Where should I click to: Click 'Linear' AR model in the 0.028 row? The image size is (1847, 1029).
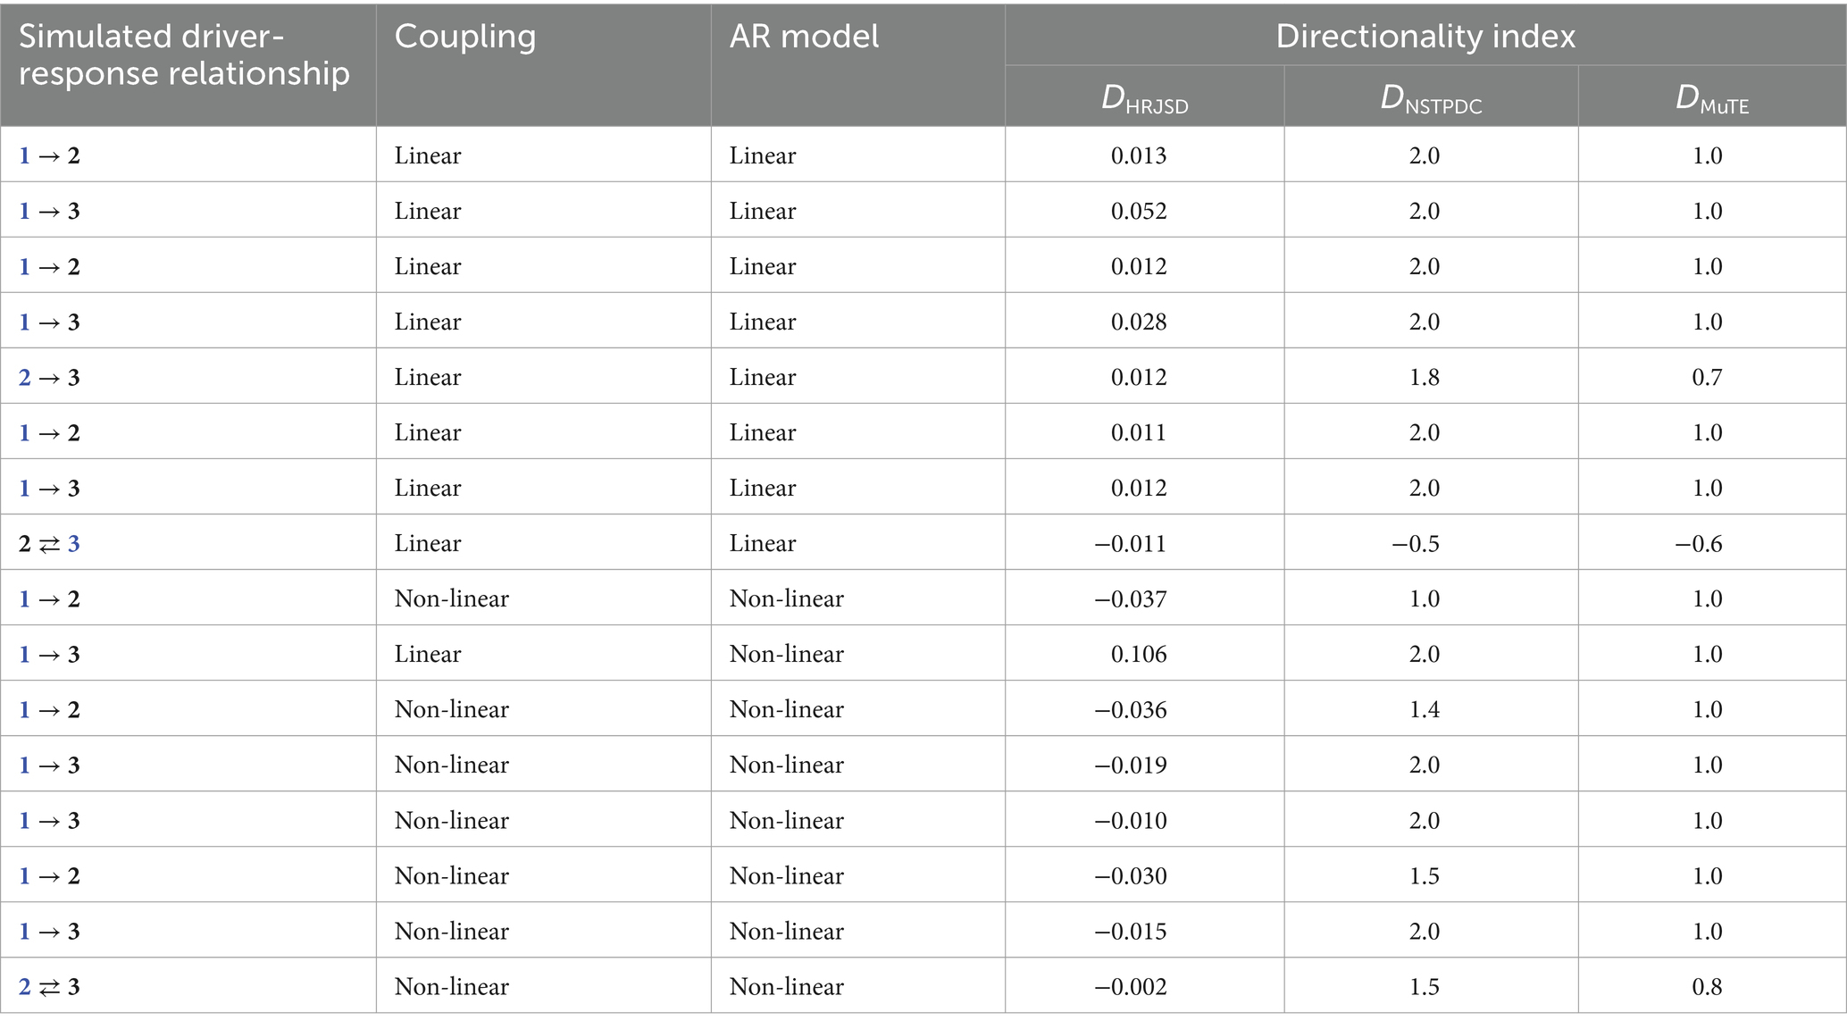pos(763,322)
